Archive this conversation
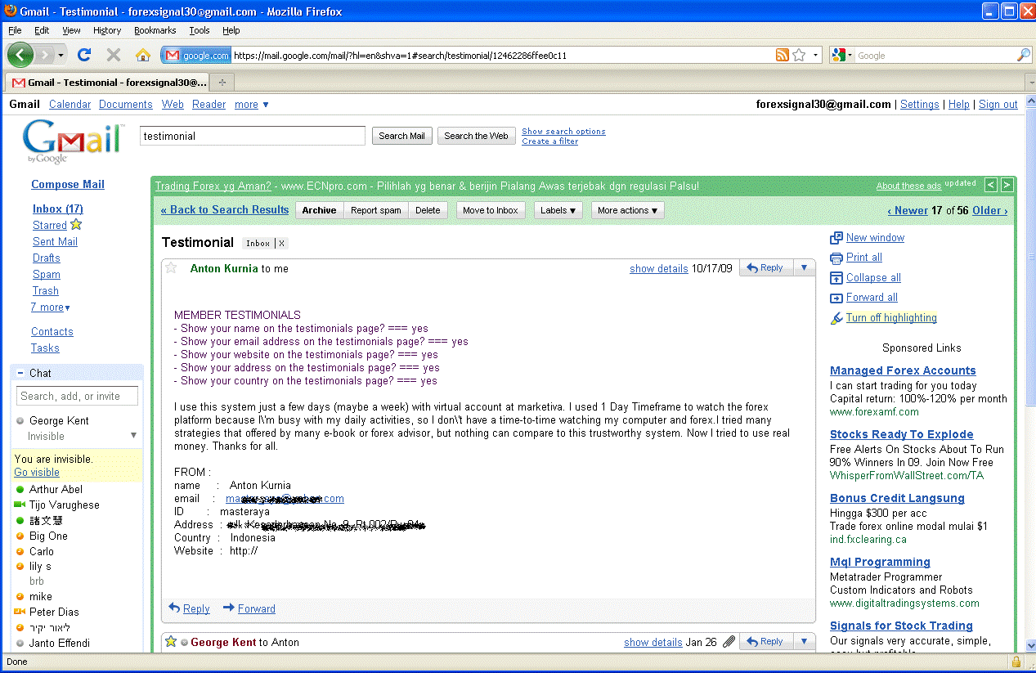The width and height of the screenshot is (1036, 673). pos(319,210)
